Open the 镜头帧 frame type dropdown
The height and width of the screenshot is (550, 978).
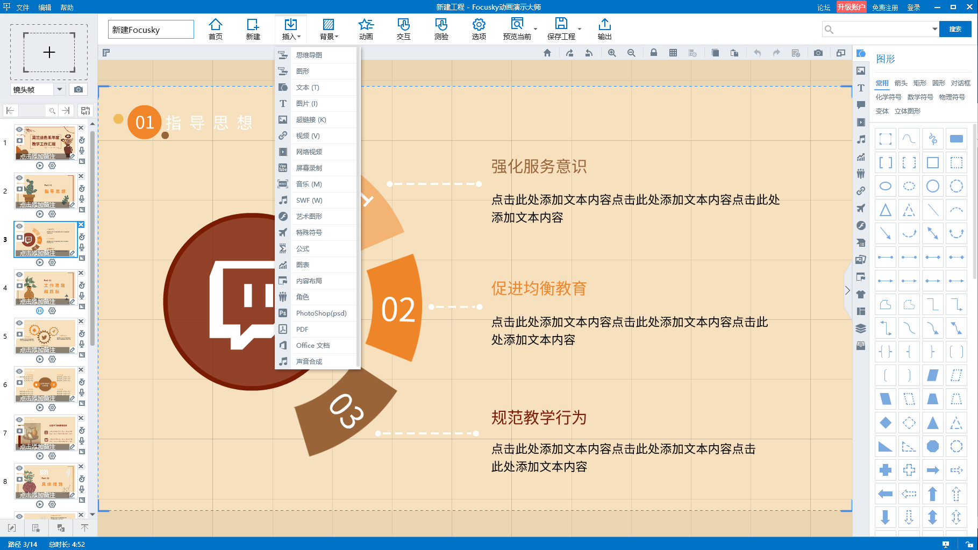[60, 89]
